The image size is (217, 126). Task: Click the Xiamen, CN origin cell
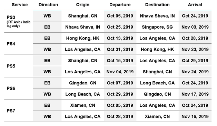pos(82,105)
